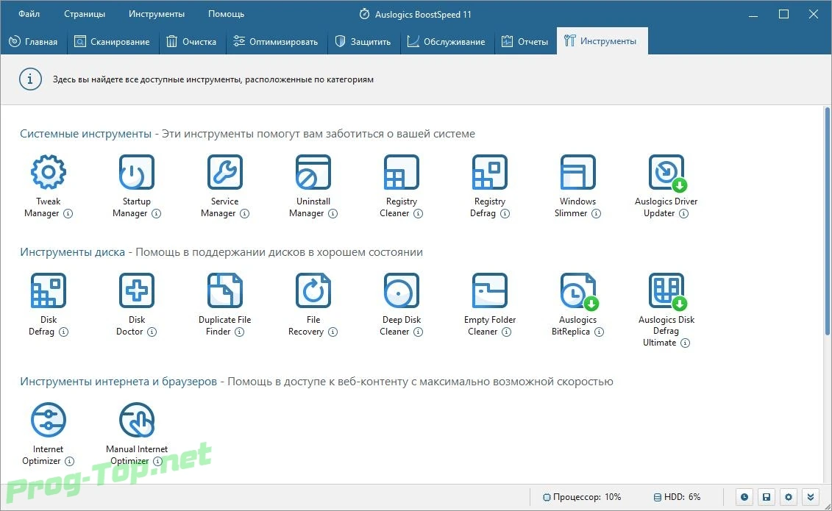832x511 pixels.
Task: Click the round info icon in banner
Action: click(30, 79)
